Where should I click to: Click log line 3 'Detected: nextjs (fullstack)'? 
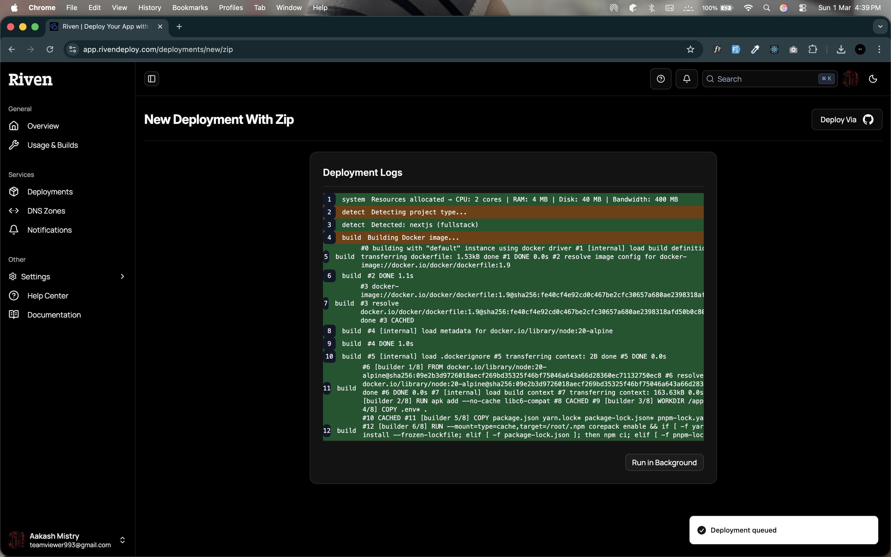(513, 225)
